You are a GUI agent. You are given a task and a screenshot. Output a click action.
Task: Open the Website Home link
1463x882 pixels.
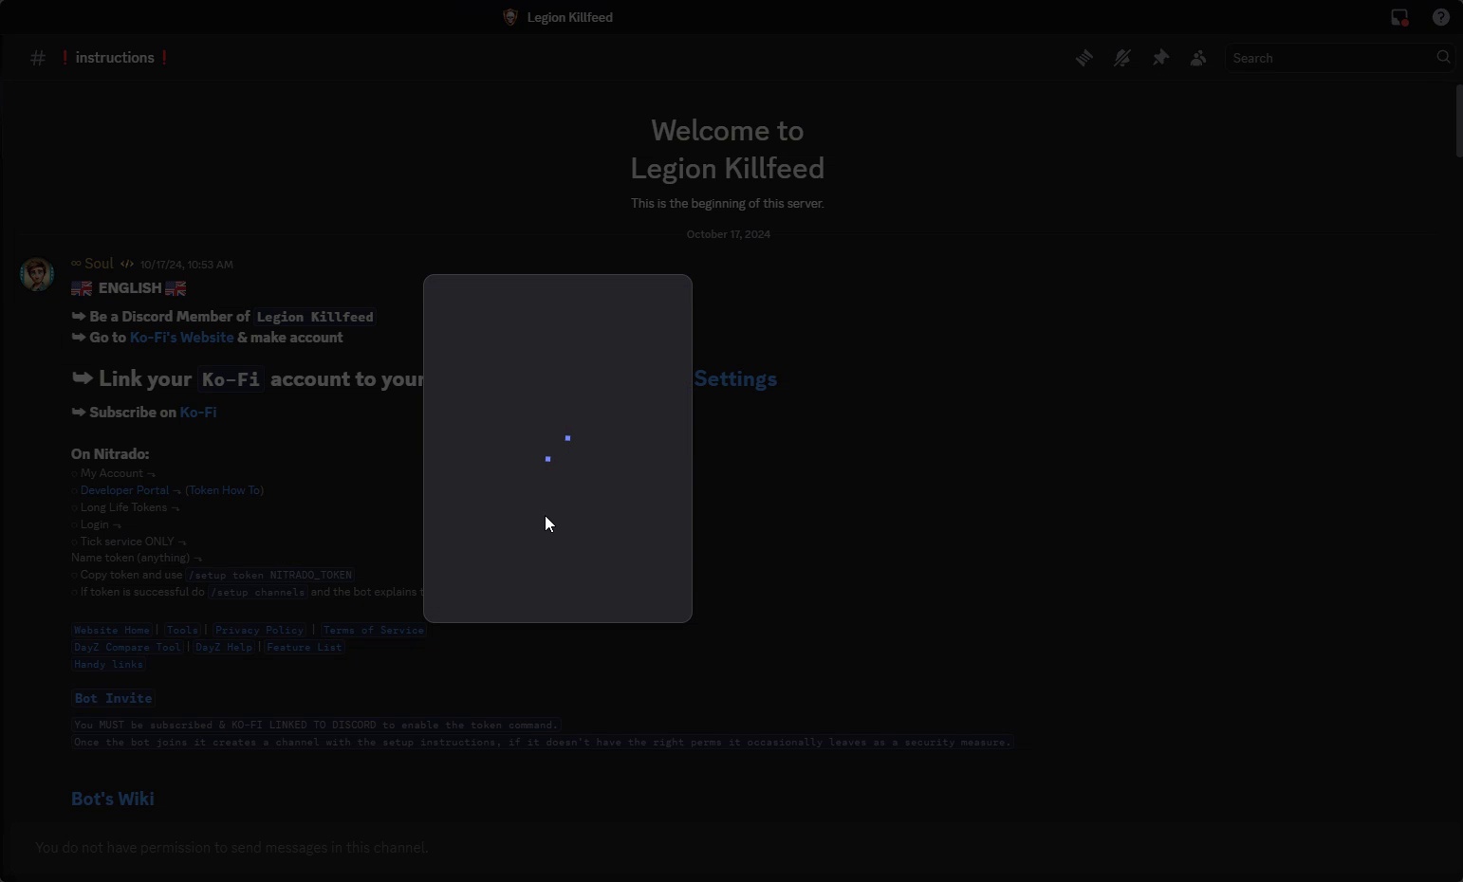(113, 631)
